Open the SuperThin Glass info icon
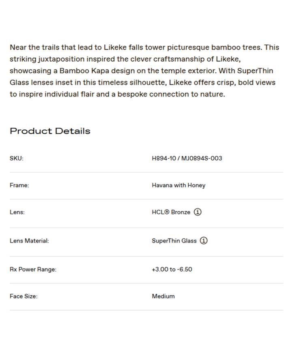This screenshot has height=346, width=284. 204,241
